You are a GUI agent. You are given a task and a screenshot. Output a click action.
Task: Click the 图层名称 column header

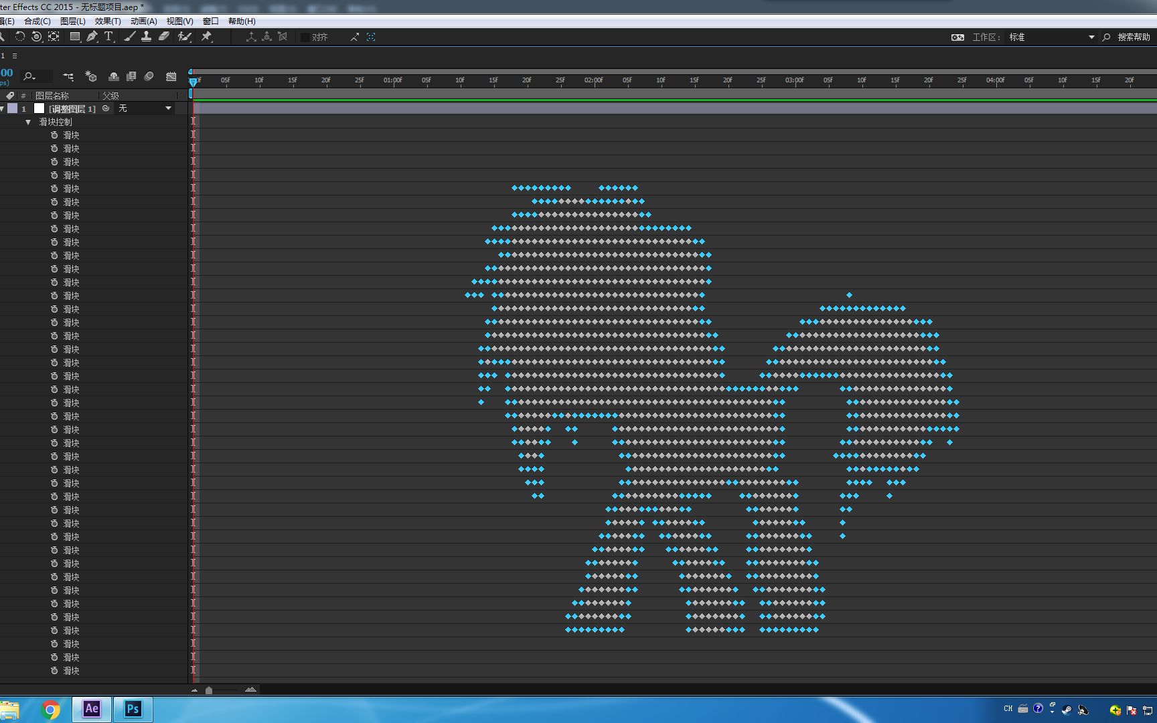tap(52, 96)
